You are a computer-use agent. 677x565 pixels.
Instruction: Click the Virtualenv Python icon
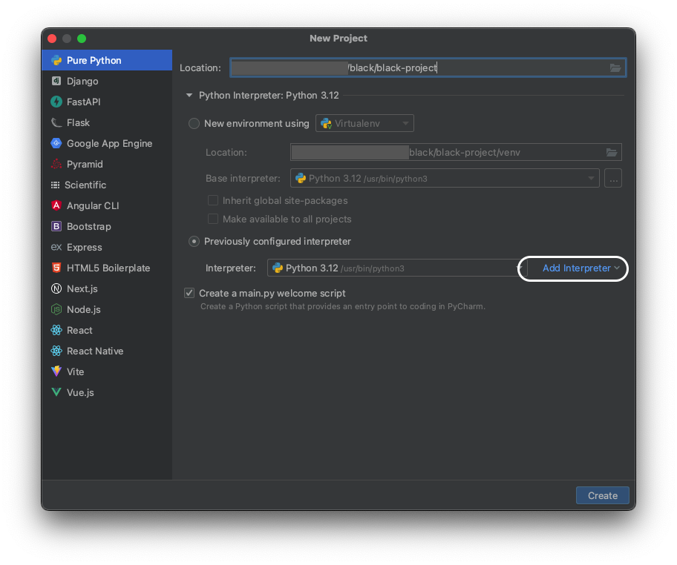tap(326, 124)
